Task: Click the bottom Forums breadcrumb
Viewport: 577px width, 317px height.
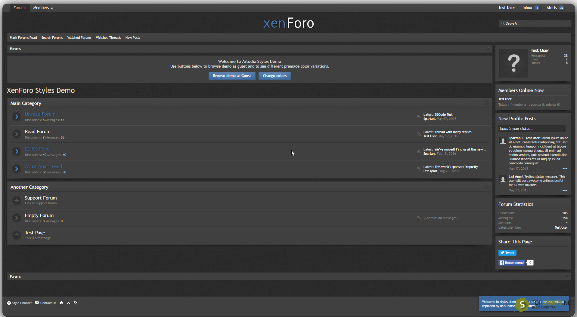Action: coord(15,276)
